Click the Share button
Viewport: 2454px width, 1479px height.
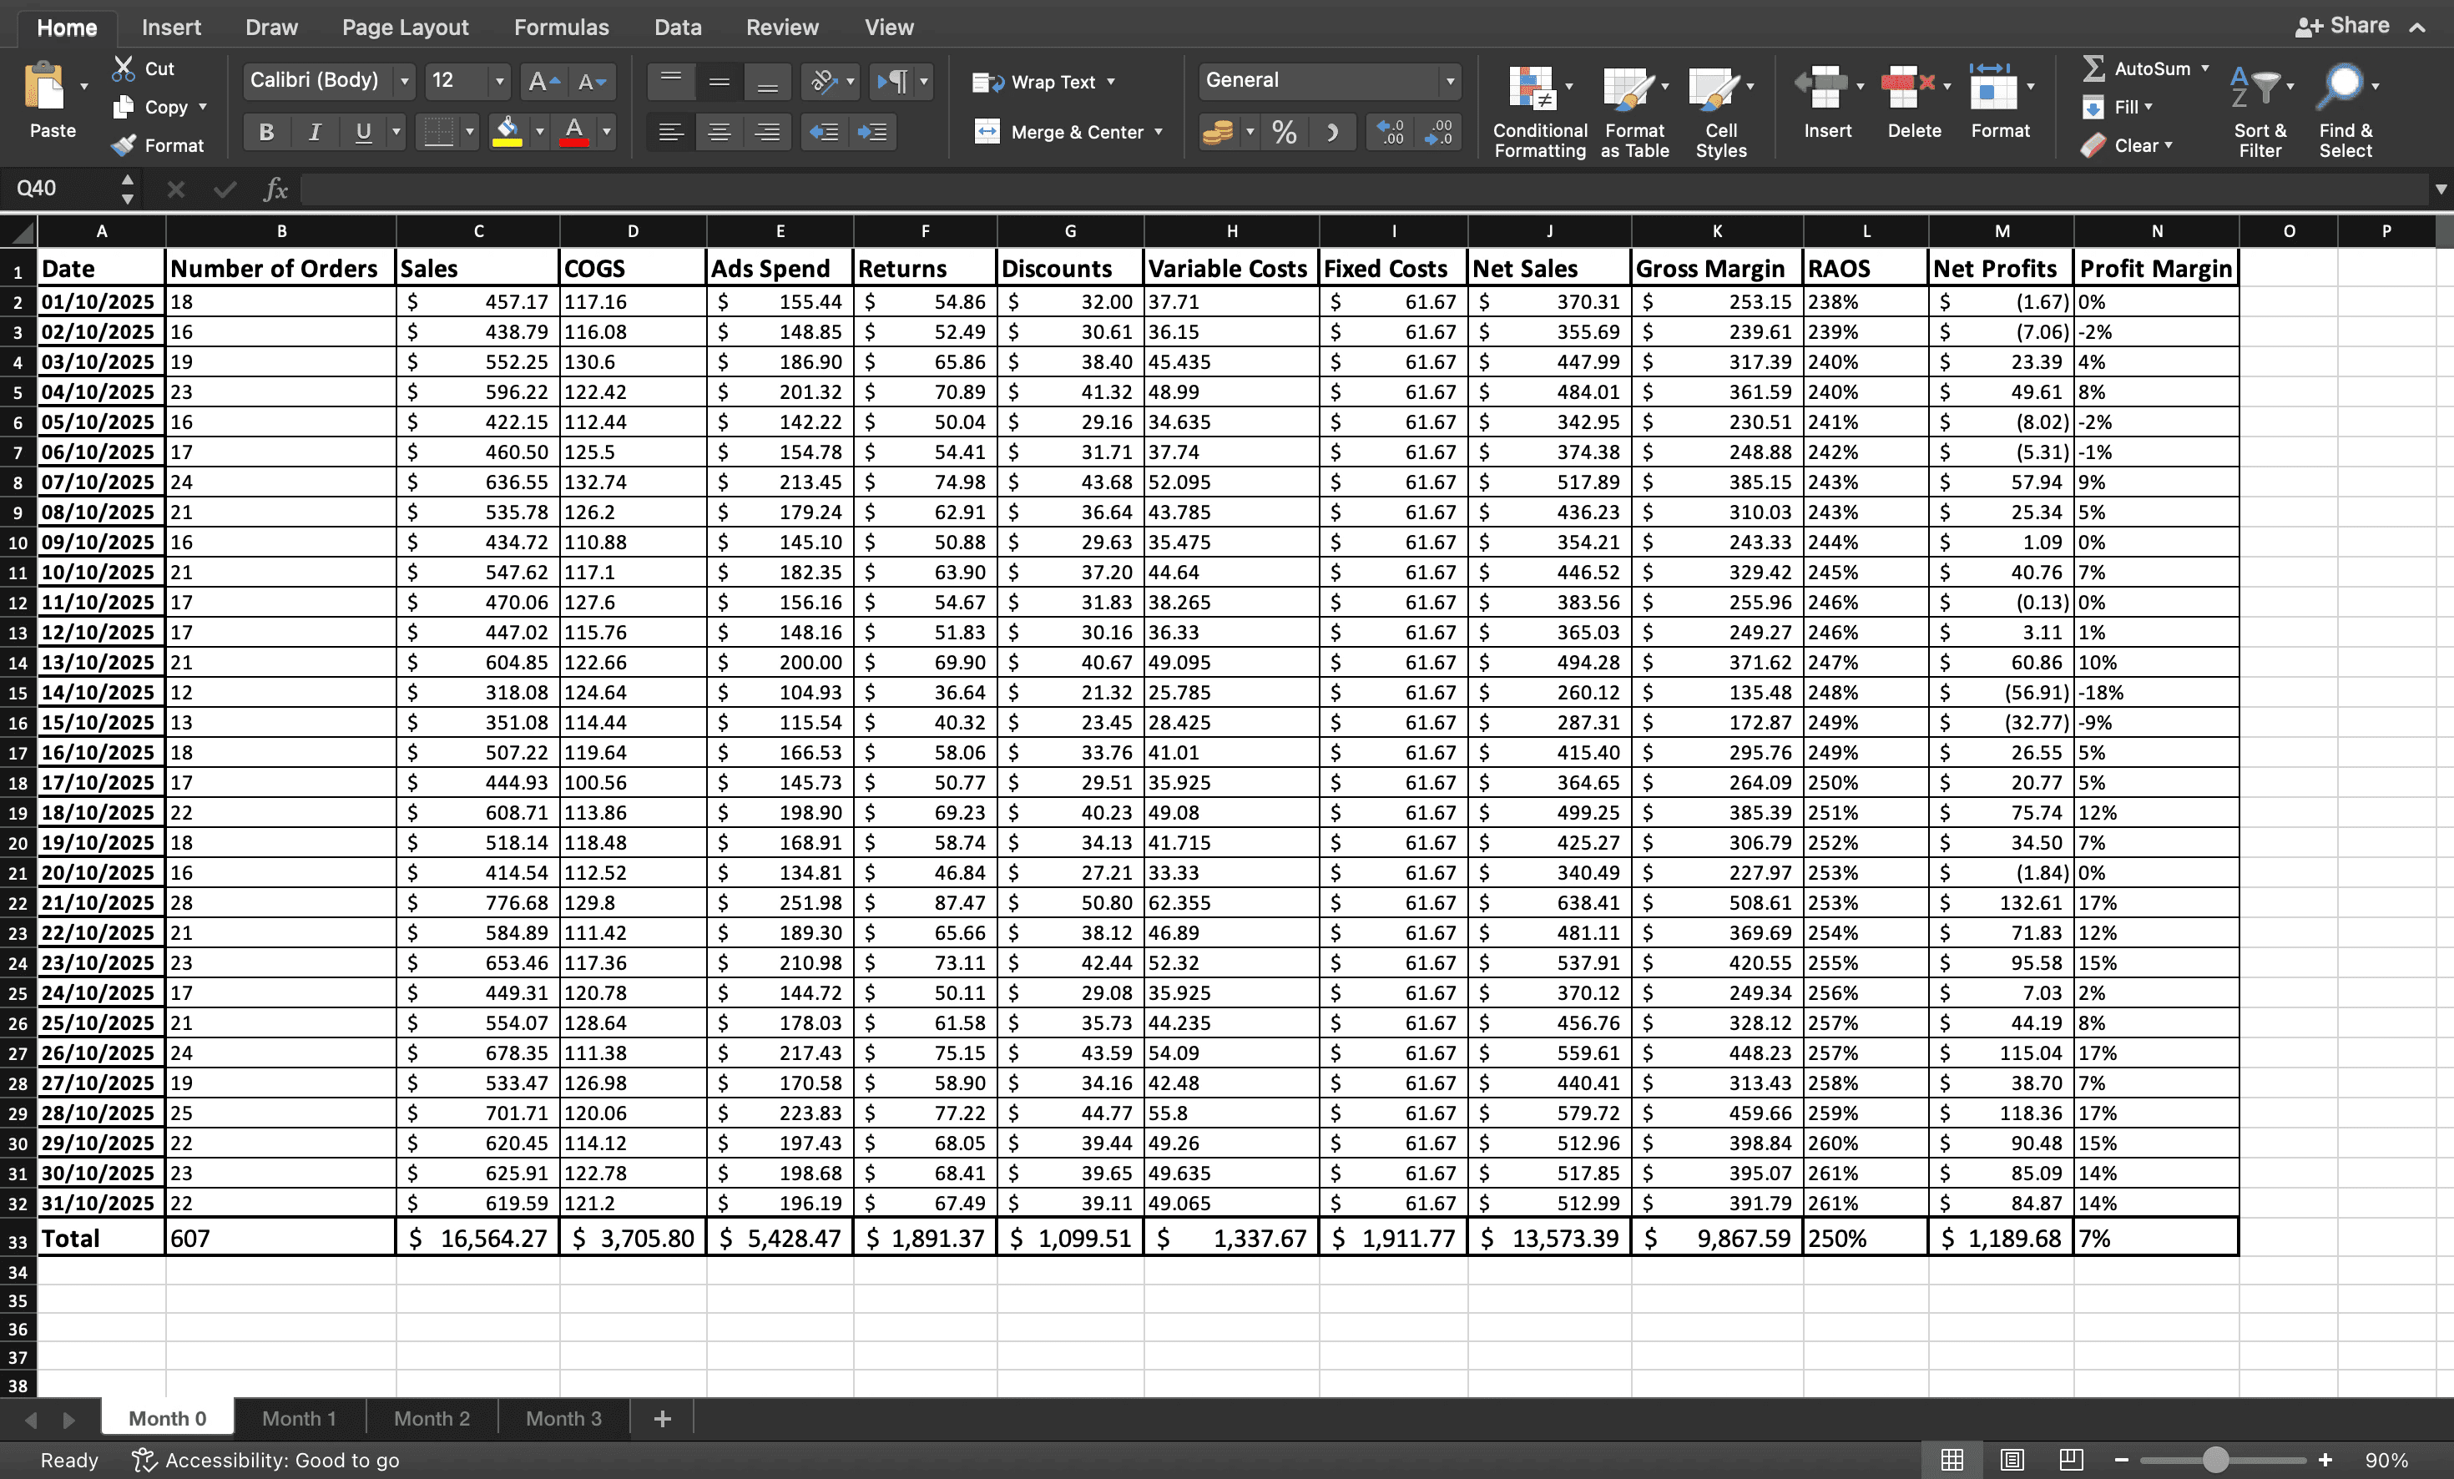(2344, 26)
